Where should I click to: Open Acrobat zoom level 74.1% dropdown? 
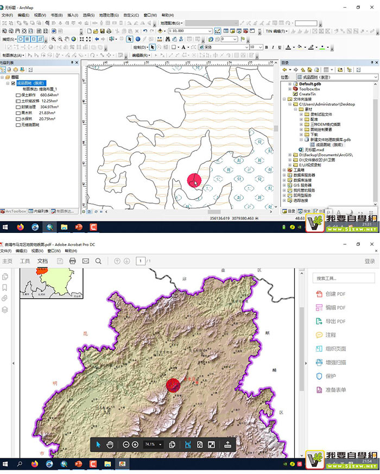[161, 444]
